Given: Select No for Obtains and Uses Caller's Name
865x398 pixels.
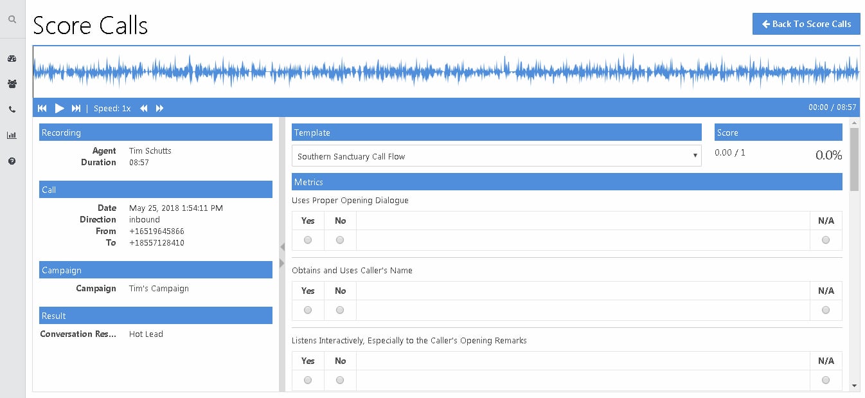Looking at the screenshot, I should click(x=340, y=310).
